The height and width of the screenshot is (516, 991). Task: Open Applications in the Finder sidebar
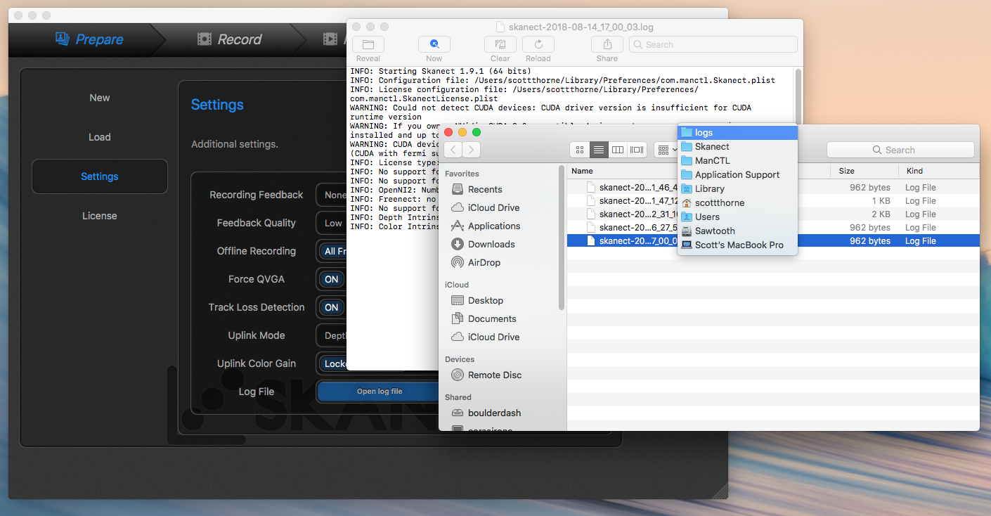(494, 226)
